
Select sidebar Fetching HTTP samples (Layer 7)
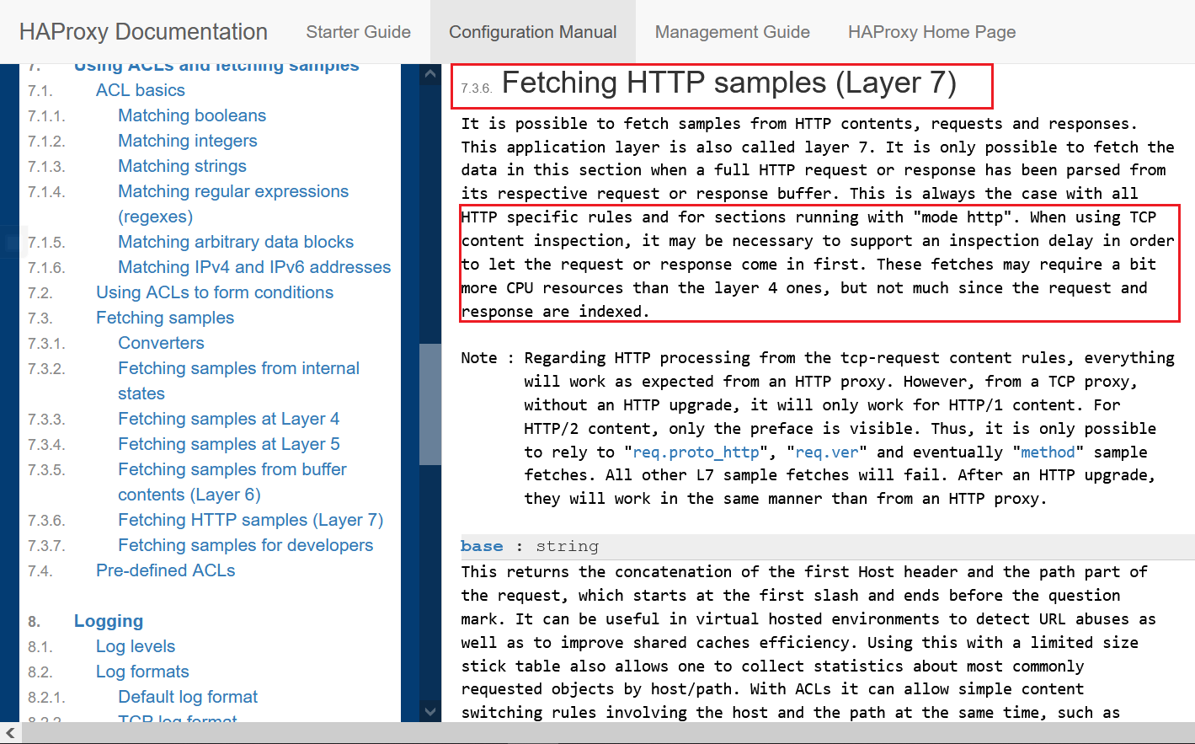[x=250, y=520]
